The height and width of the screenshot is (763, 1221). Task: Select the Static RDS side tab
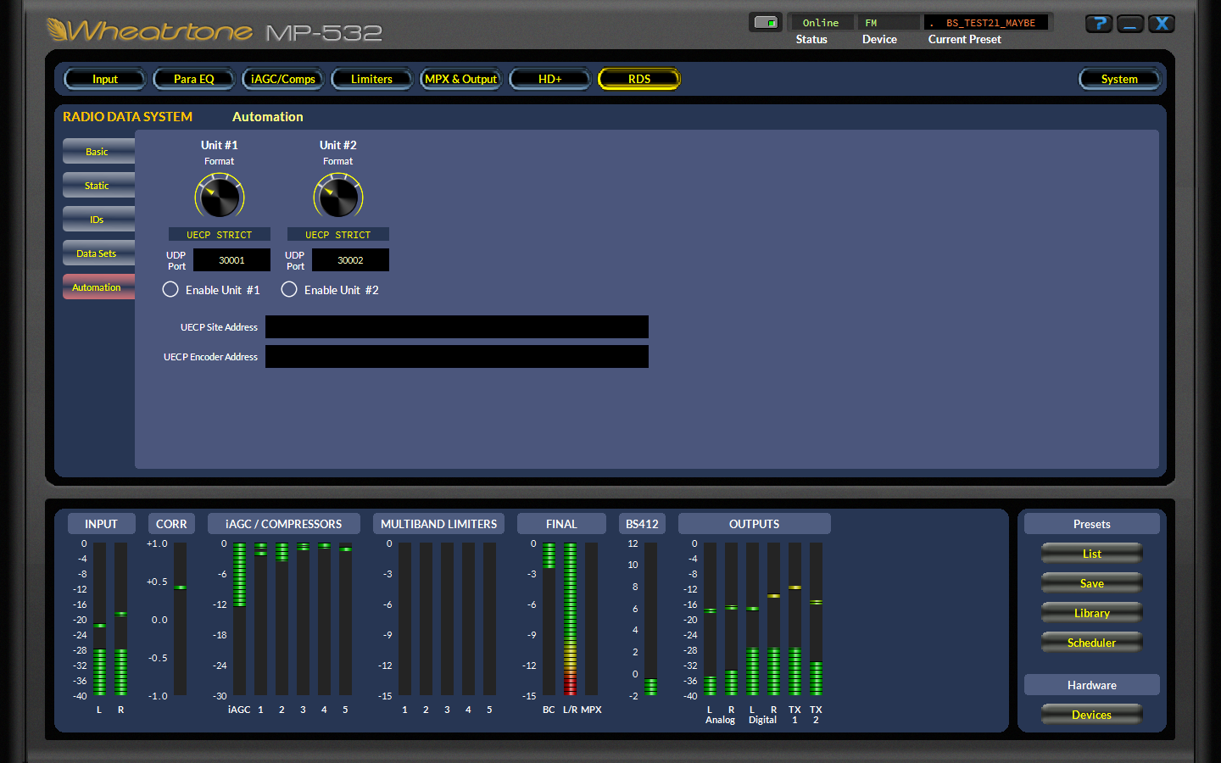[98, 186]
